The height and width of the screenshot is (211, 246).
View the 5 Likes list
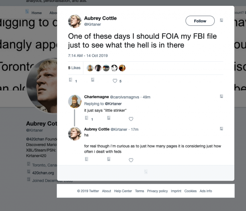coord(74,68)
